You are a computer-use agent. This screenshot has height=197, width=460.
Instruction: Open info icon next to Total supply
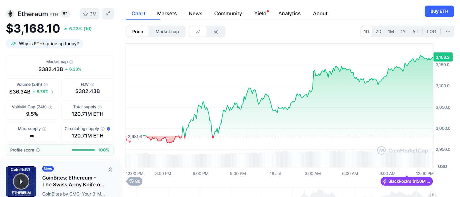click(100, 107)
